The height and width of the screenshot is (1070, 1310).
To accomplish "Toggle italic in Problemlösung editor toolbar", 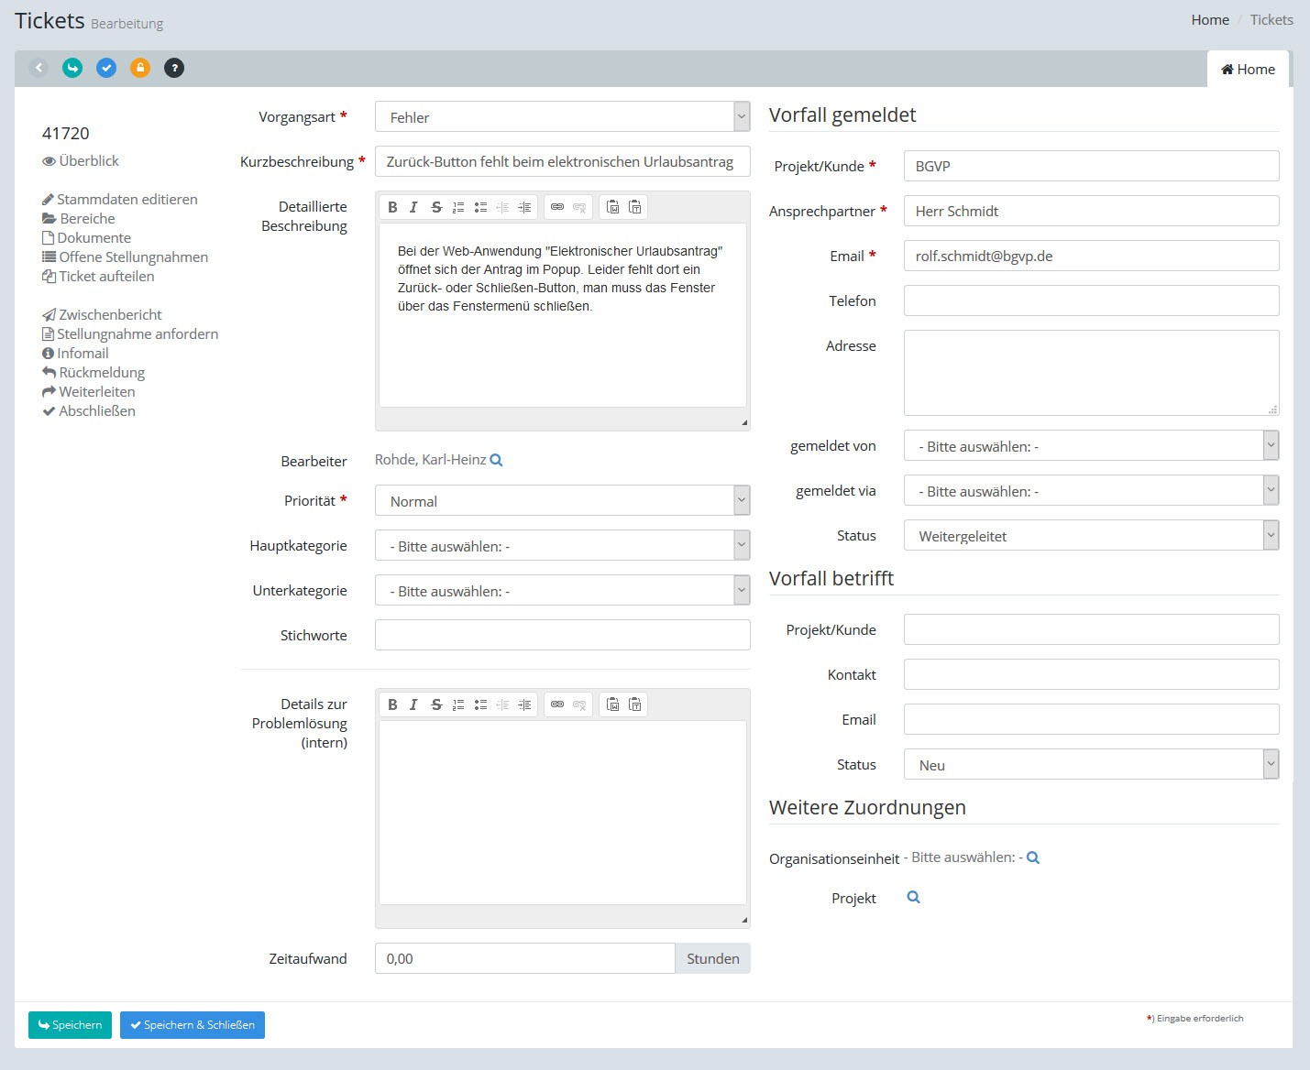I will [x=413, y=704].
